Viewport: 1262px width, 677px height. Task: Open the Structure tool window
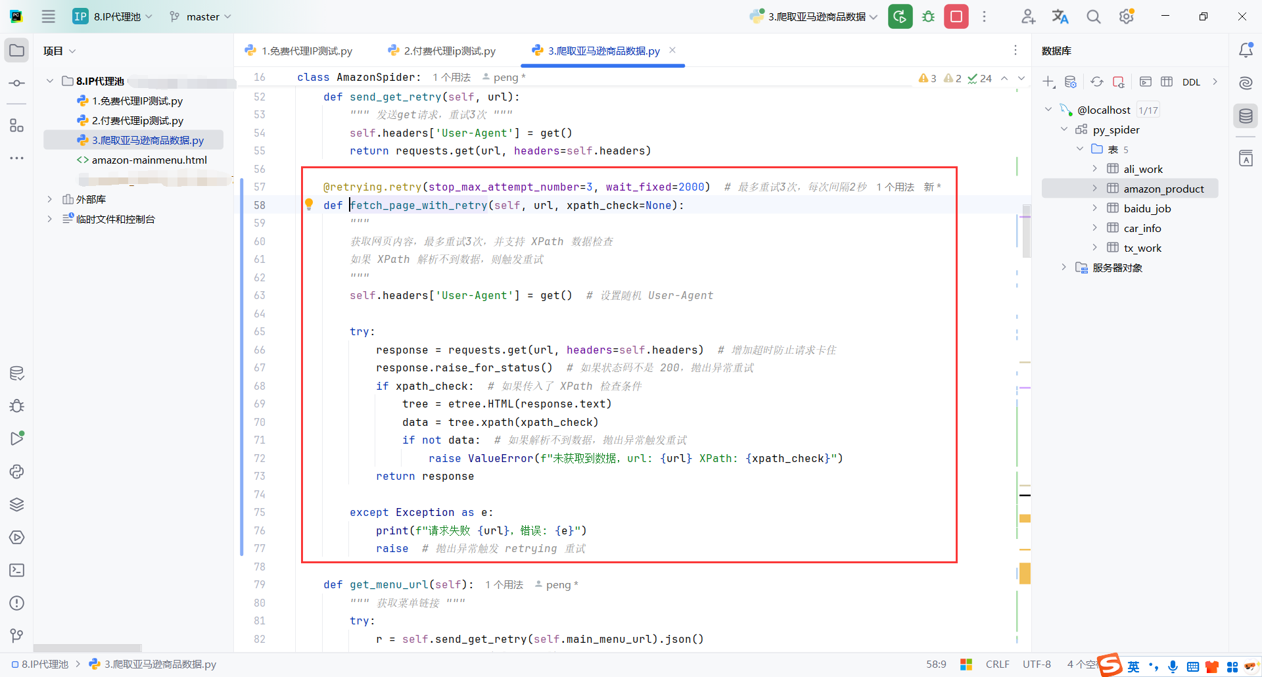(x=17, y=125)
